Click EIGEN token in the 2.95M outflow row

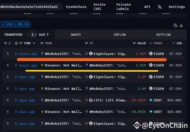[x=159, y=54]
